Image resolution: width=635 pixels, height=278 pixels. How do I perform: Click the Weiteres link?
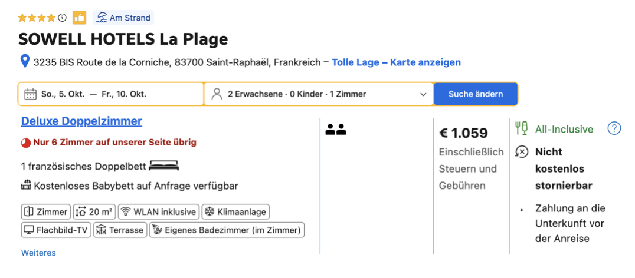pyautogui.click(x=38, y=253)
